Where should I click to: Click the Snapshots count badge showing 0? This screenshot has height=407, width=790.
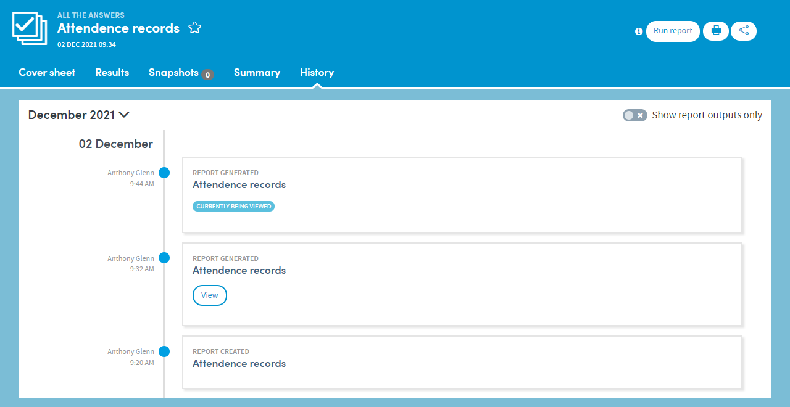[208, 75]
